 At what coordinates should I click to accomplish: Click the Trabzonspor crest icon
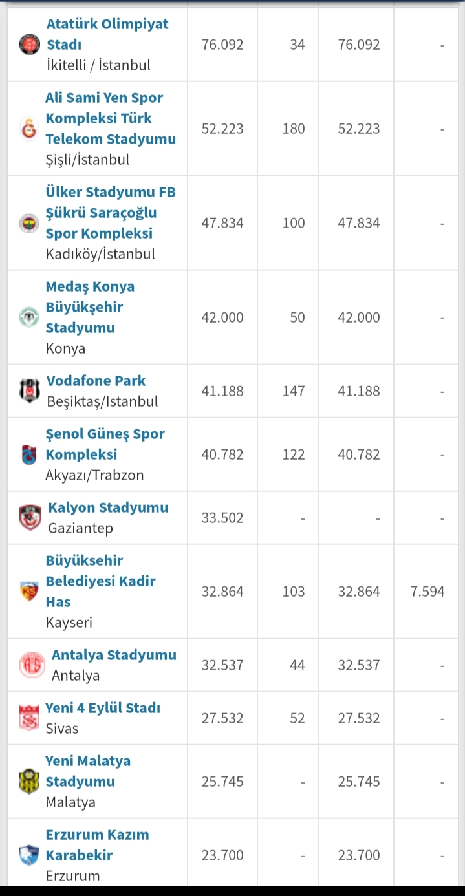click(x=29, y=454)
